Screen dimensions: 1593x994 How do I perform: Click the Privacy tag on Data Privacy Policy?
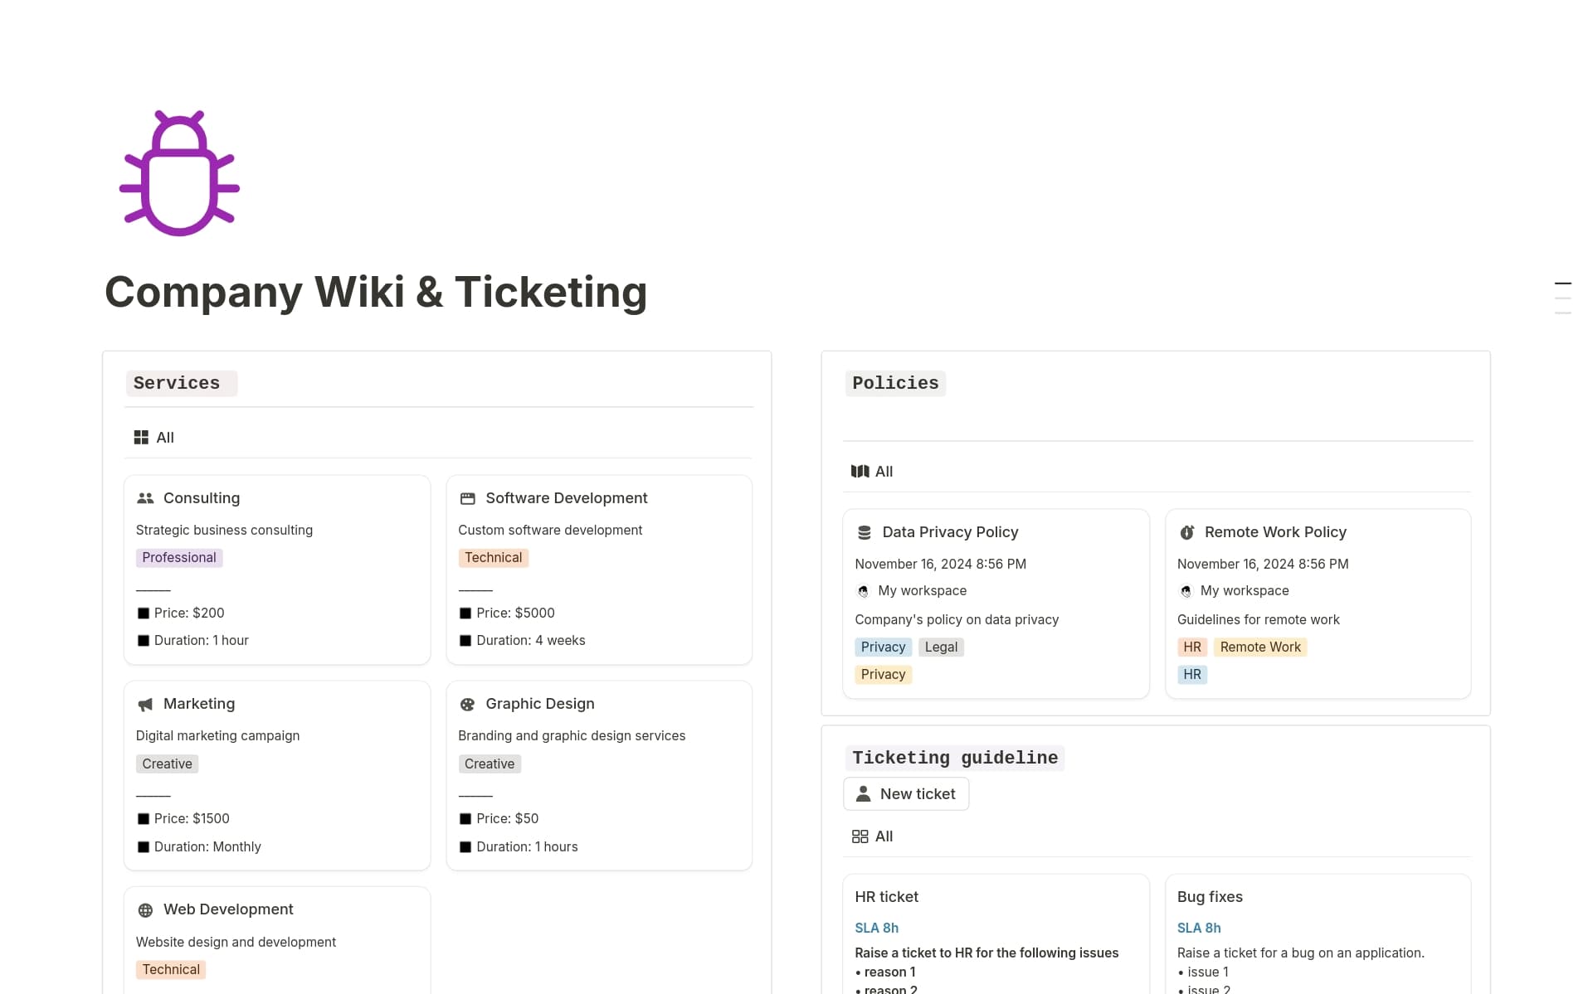[x=883, y=647]
